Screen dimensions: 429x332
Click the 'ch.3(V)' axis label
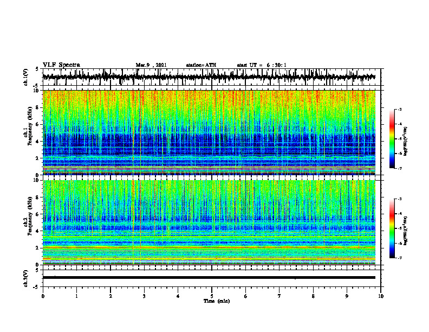pyautogui.click(x=26, y=278)
